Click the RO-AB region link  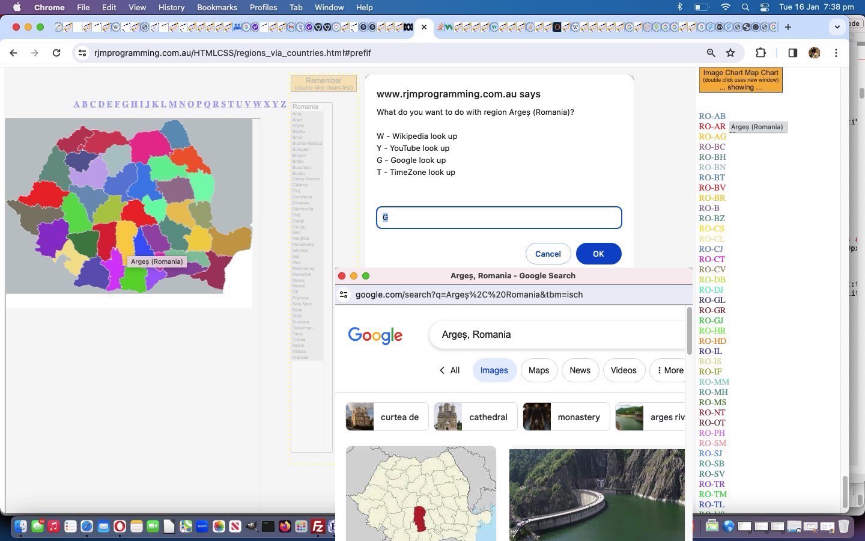tap(712, 116)
